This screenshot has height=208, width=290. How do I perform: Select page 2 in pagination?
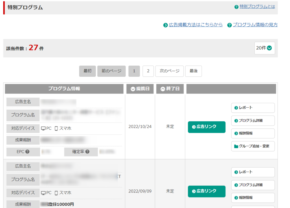(x=148, y=71)
